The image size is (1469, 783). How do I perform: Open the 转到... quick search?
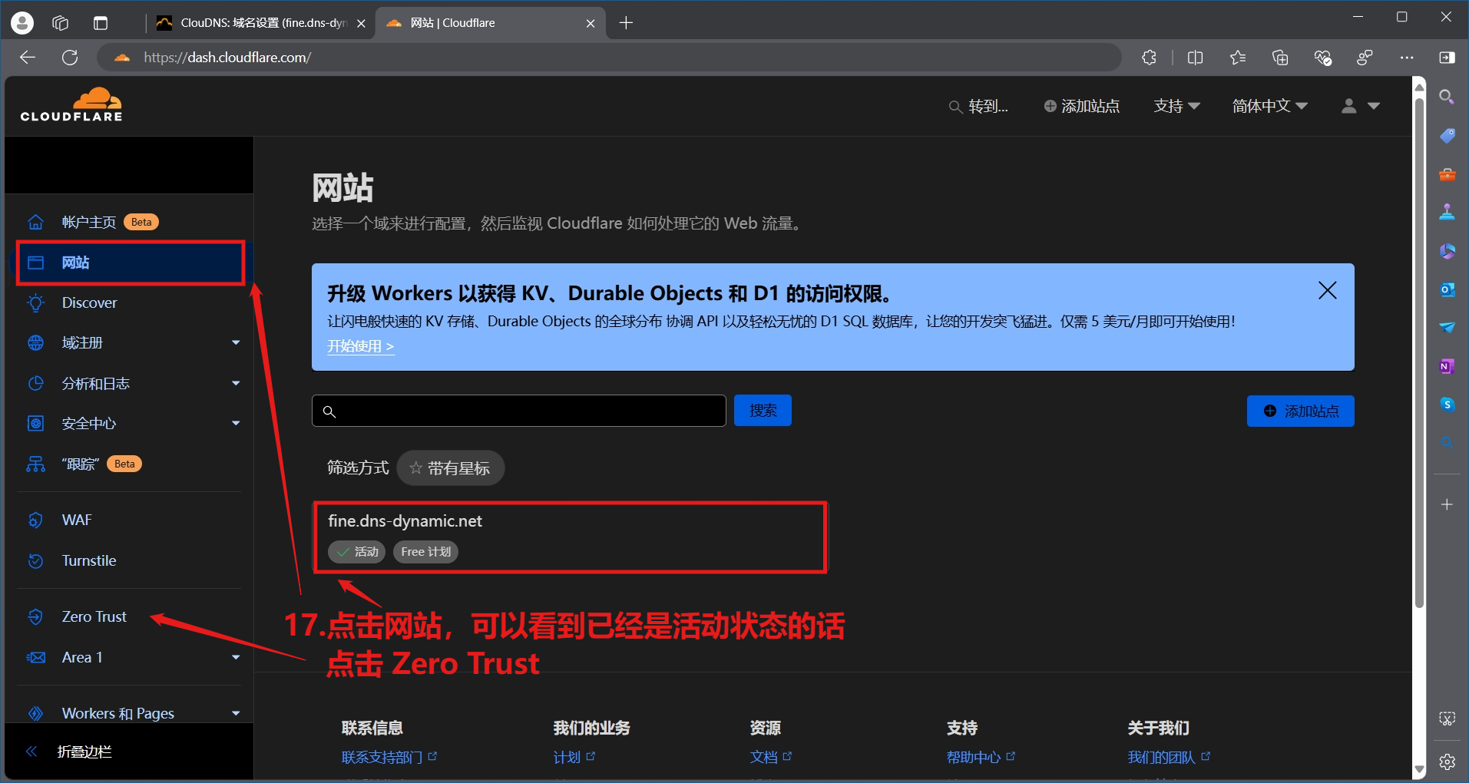click(x=978, y=106)
